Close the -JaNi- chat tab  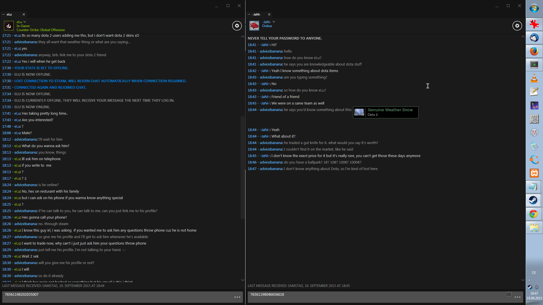click(x=269, y=14)
